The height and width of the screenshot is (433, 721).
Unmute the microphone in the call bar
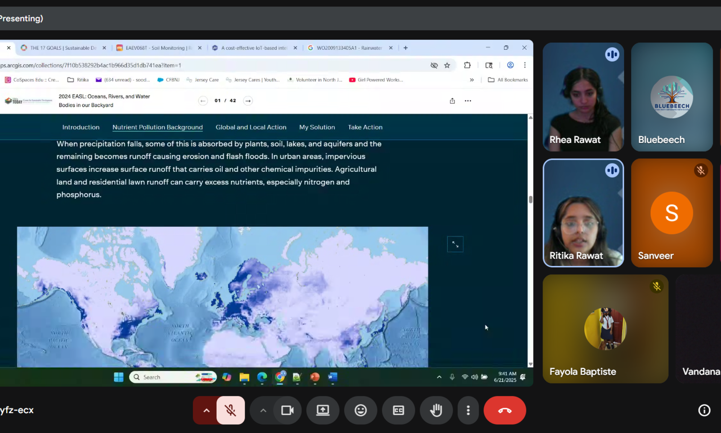tap(230, 410)
